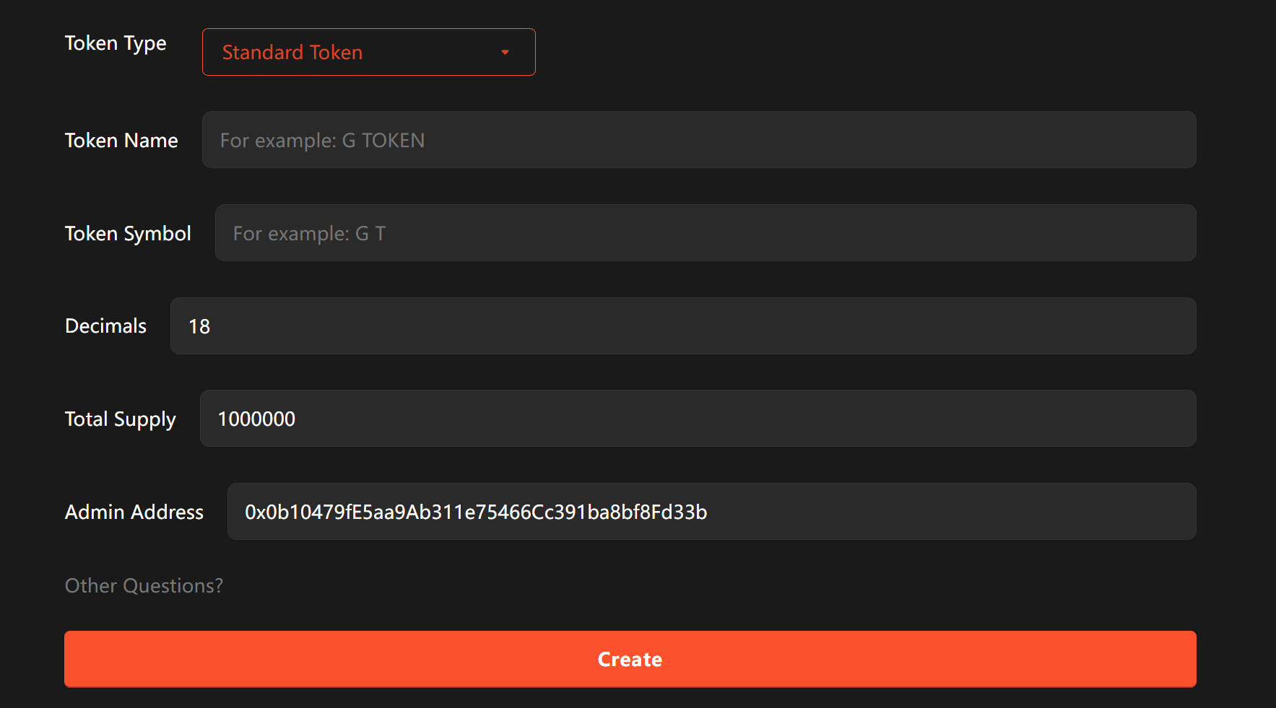The image size is (1276, 708).
Task: Click the Token Name label
Action: 121,140
